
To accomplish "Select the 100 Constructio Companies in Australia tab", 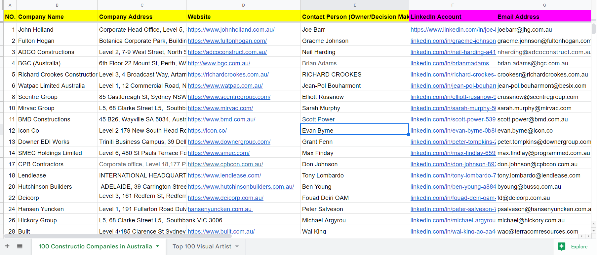I will point(95,246).
